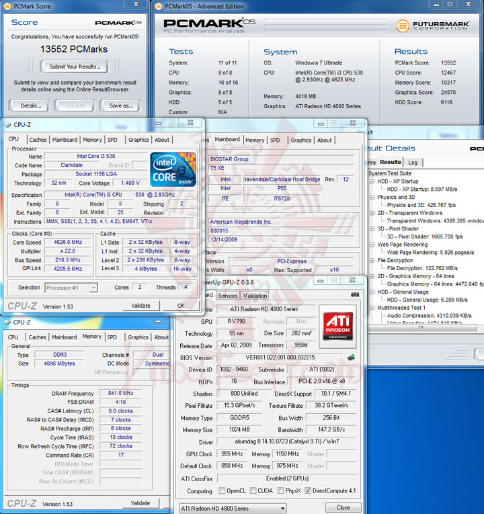Enable the OpenCL checkbox in GPU-Z
484x514 pixels.
[x=222, y=490]
